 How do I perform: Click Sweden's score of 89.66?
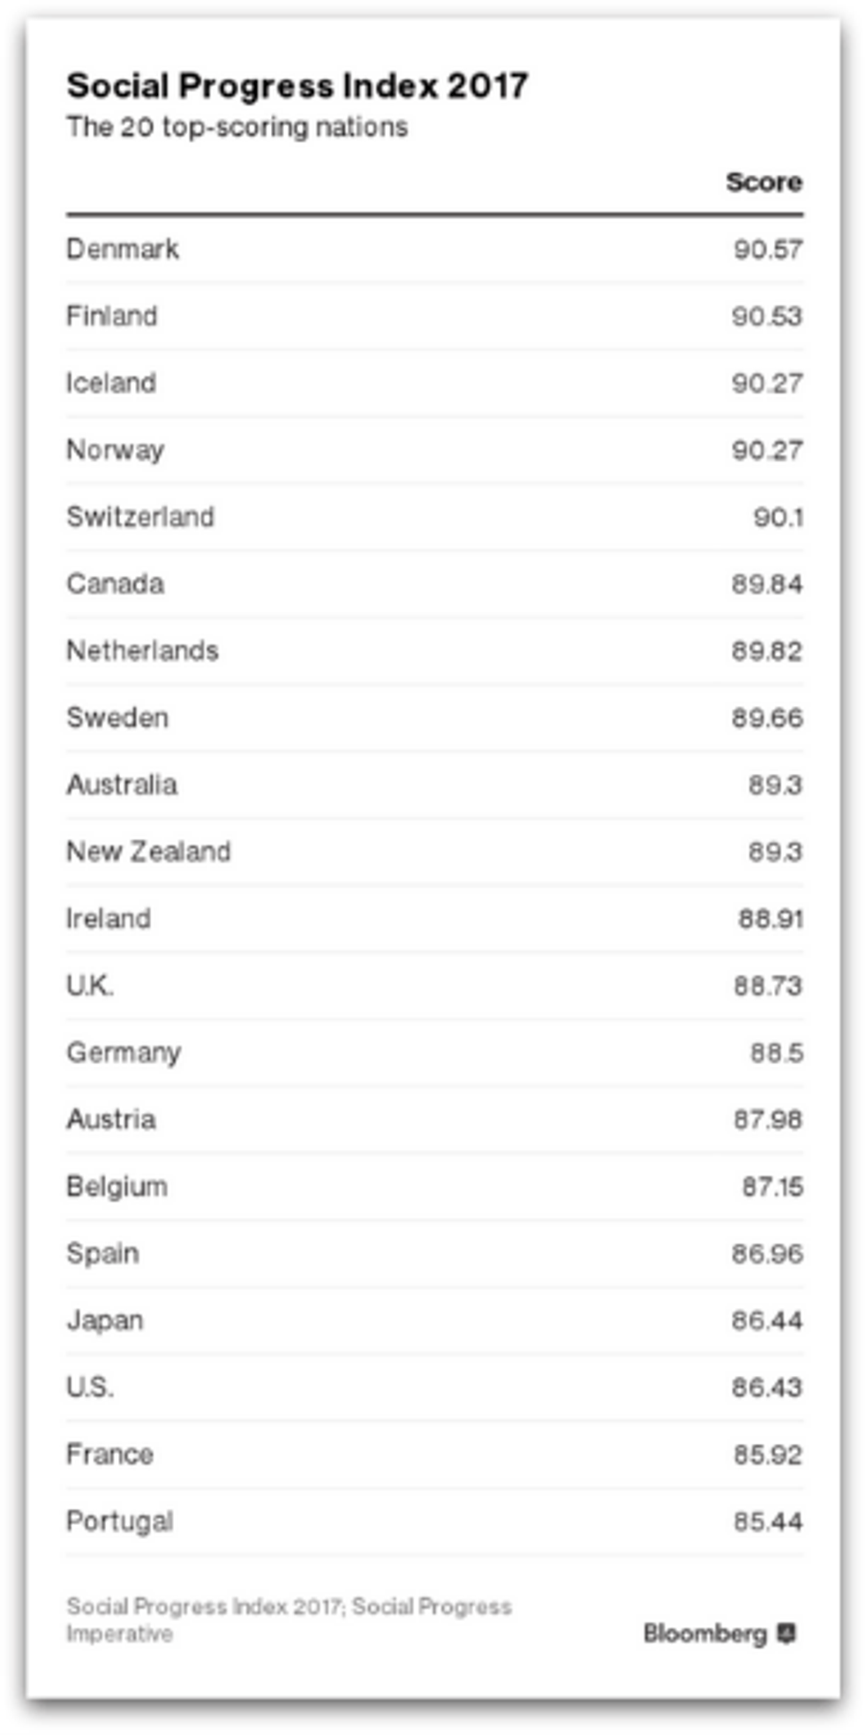(767, 718)
